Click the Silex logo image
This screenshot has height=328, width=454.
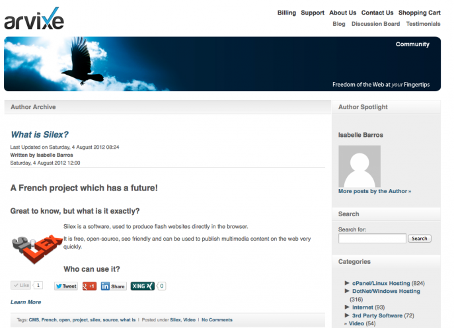coord(37,249)
